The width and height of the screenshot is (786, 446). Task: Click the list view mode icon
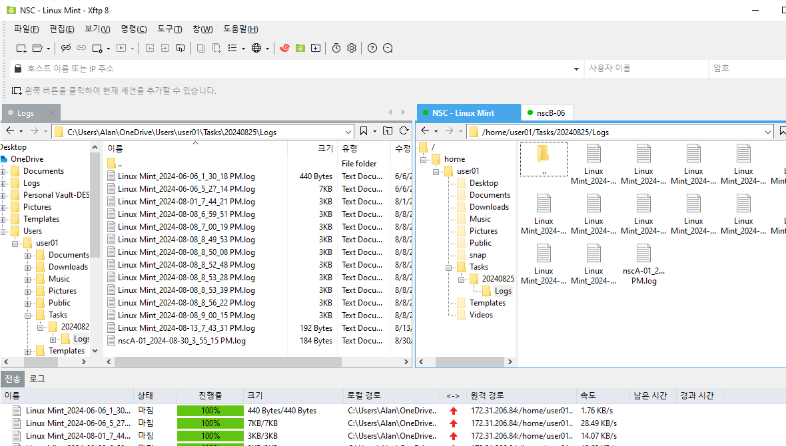232,48
